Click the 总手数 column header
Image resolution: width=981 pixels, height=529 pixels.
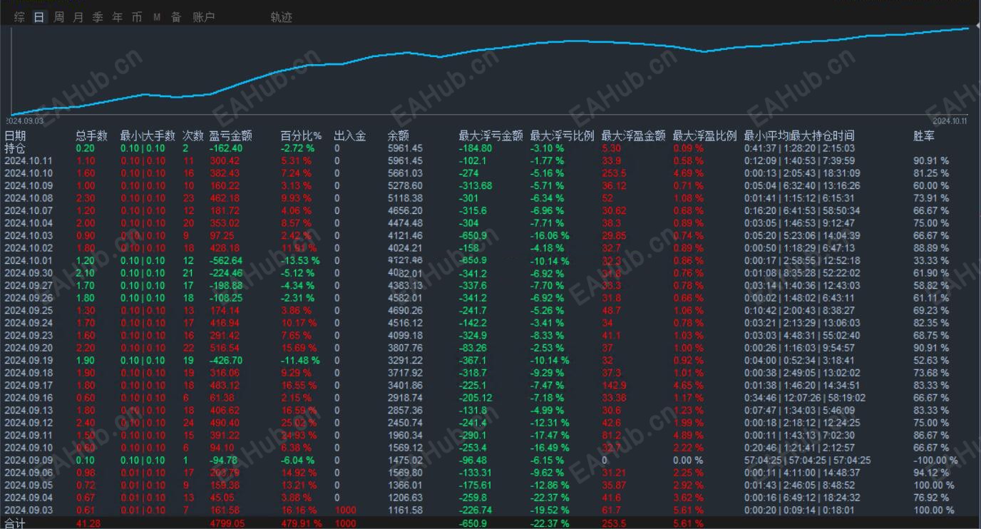pyautogui.click(x=92, y=135)
